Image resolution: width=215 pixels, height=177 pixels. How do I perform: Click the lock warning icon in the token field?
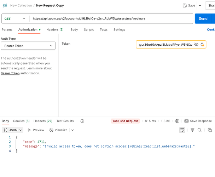(202, 44)
